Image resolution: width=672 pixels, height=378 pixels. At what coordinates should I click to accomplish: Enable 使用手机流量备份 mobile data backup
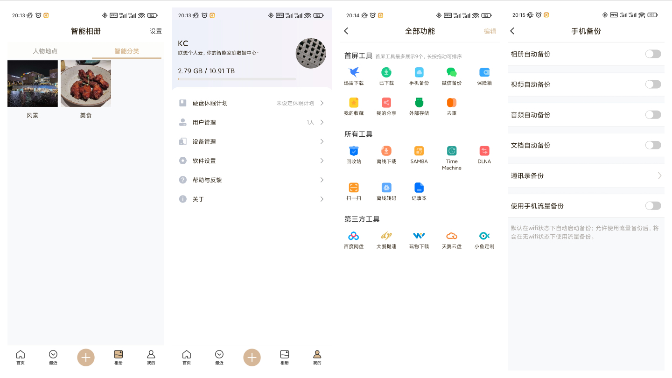click(652, 205)
